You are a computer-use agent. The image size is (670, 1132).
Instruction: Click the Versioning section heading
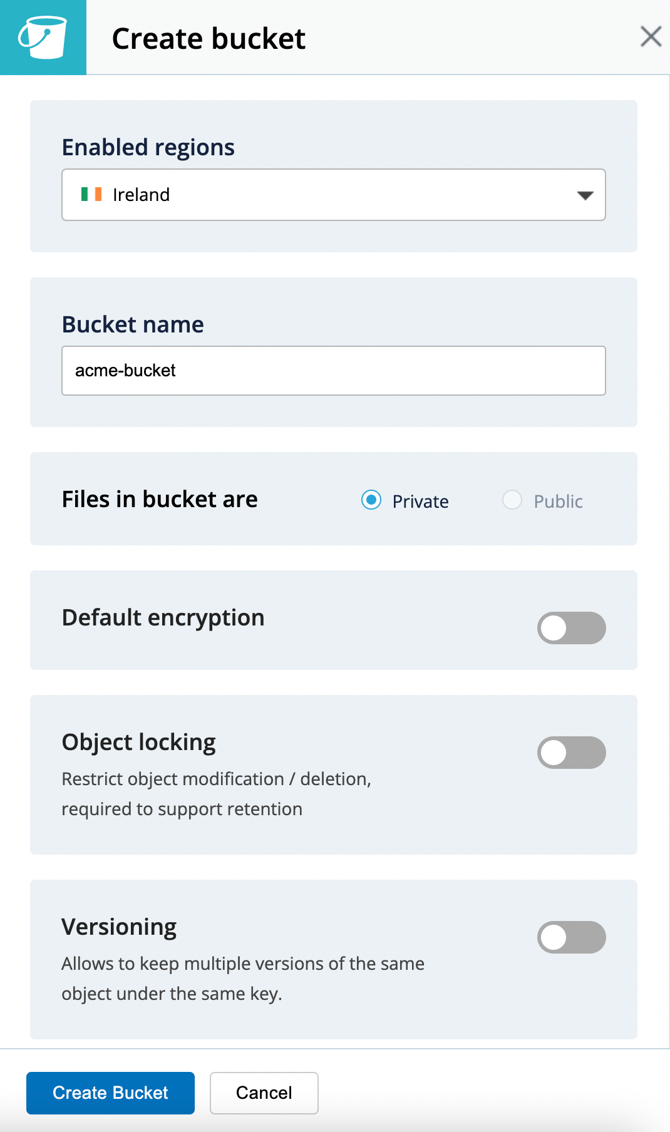point(119,926)
